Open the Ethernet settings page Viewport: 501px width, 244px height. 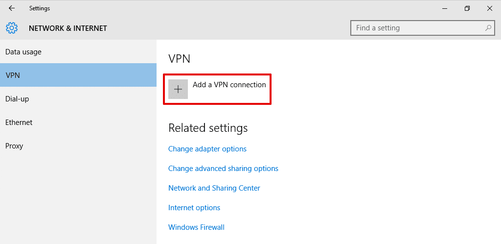pyautogui.click(x=19, y=122)
